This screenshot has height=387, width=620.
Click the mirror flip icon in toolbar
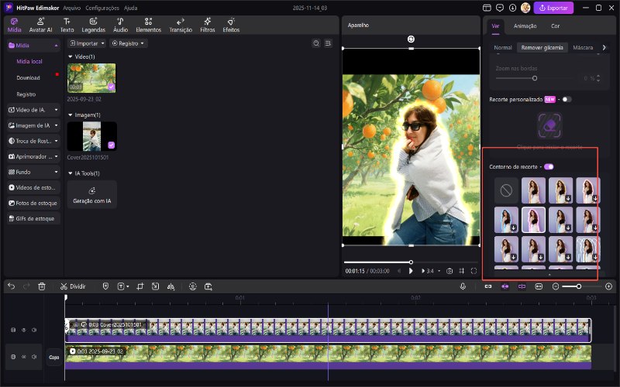tap(170, 286)
